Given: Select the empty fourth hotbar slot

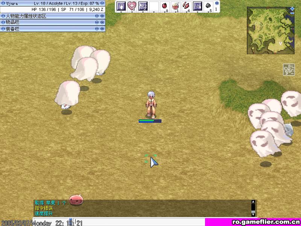Looking at the screenshot, I should click(x=154, y=6).
